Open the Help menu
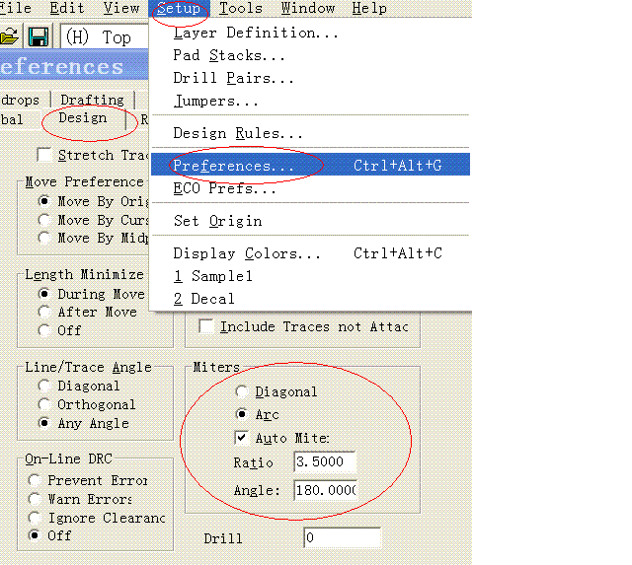This screenshot has height=565, width=632. [x=369, y=8]
